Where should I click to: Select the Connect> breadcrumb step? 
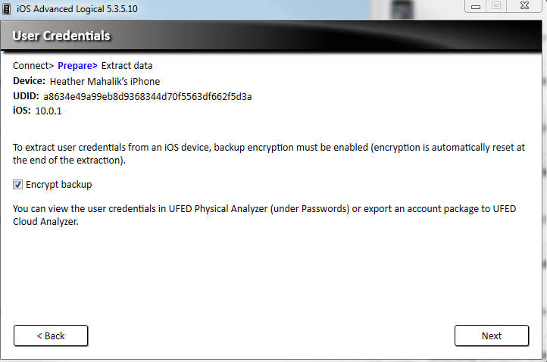point(33,66)
